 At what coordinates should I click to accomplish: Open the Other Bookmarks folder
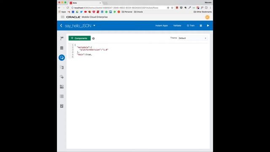coord(202,12)
